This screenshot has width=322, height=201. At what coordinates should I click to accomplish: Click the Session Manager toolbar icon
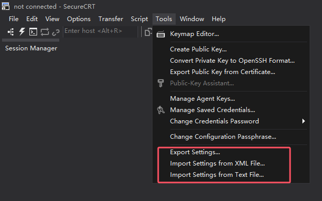(x=11, y=32)
